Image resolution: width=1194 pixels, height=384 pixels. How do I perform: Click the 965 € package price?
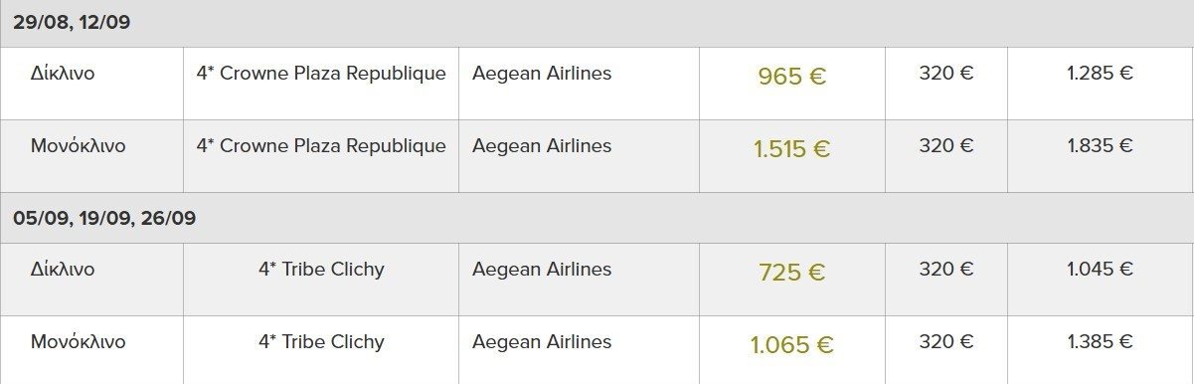coord(792,77)
